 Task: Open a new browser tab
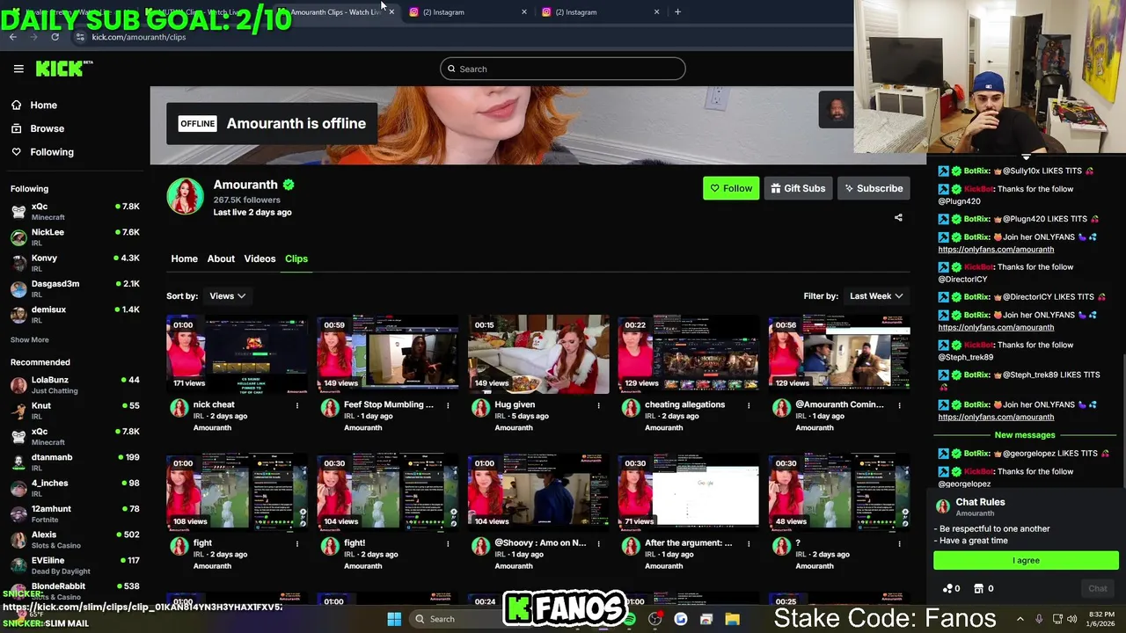pyautogui.click(x=677, y=12)
